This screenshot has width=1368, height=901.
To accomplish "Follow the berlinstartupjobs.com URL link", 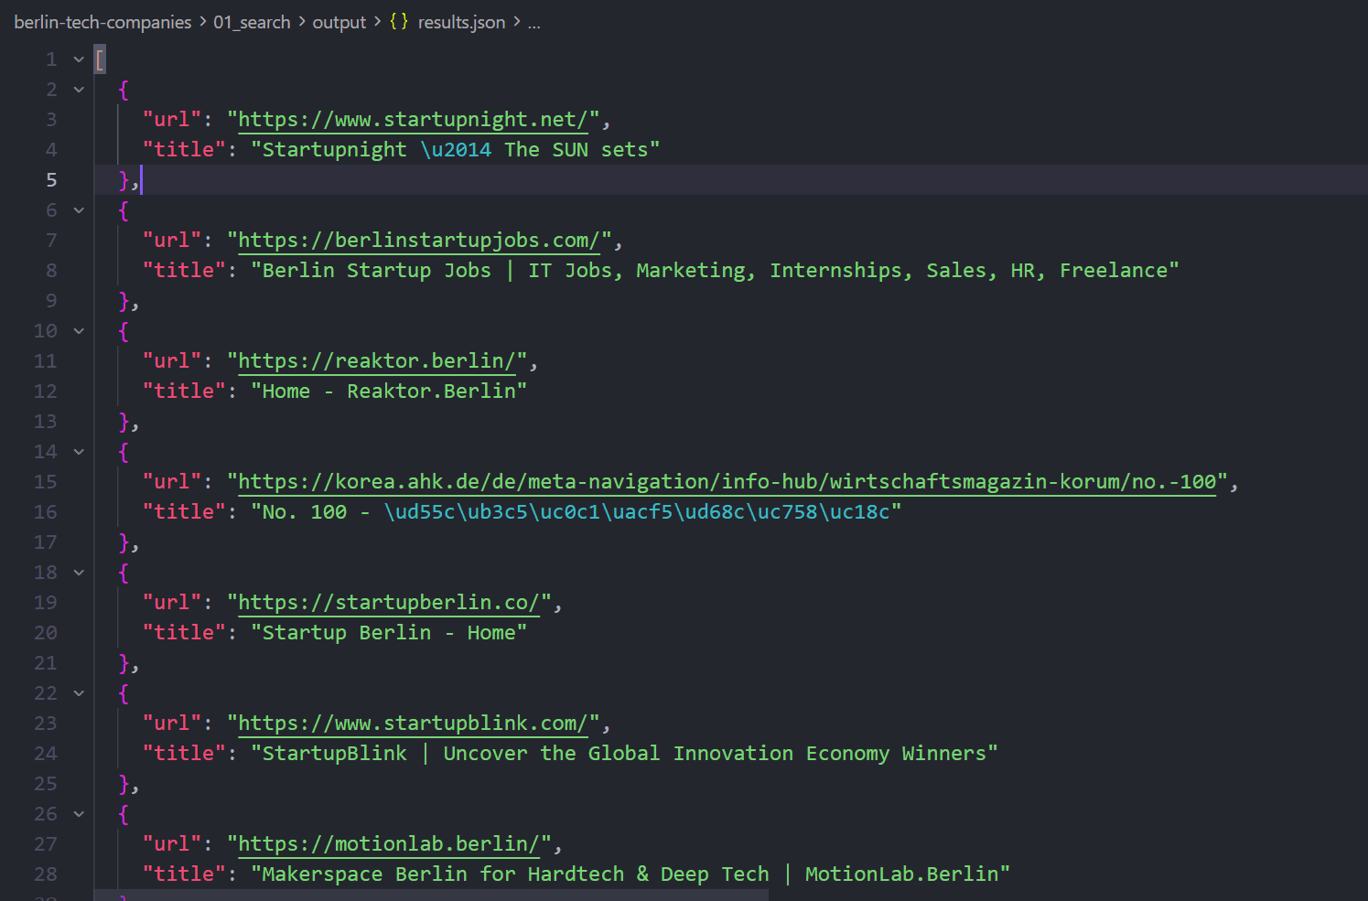I will pos(419,241).
